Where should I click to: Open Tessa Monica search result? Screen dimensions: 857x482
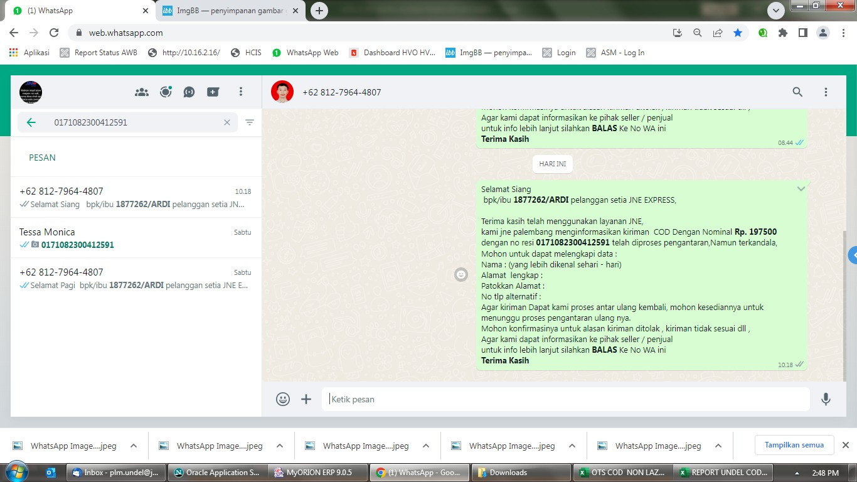[136, 238]
